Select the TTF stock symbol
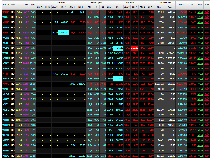The image size is (212, 159). pyautogui.click(x=7, y=74)
